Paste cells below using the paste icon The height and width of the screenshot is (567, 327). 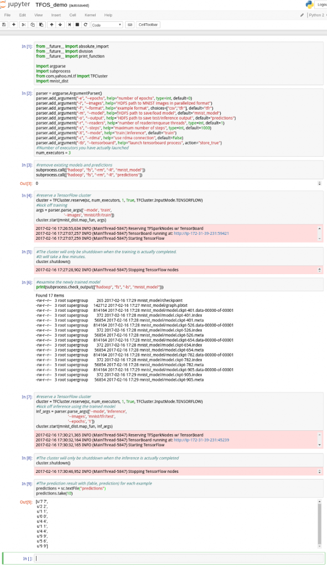(x=41, y=24)
